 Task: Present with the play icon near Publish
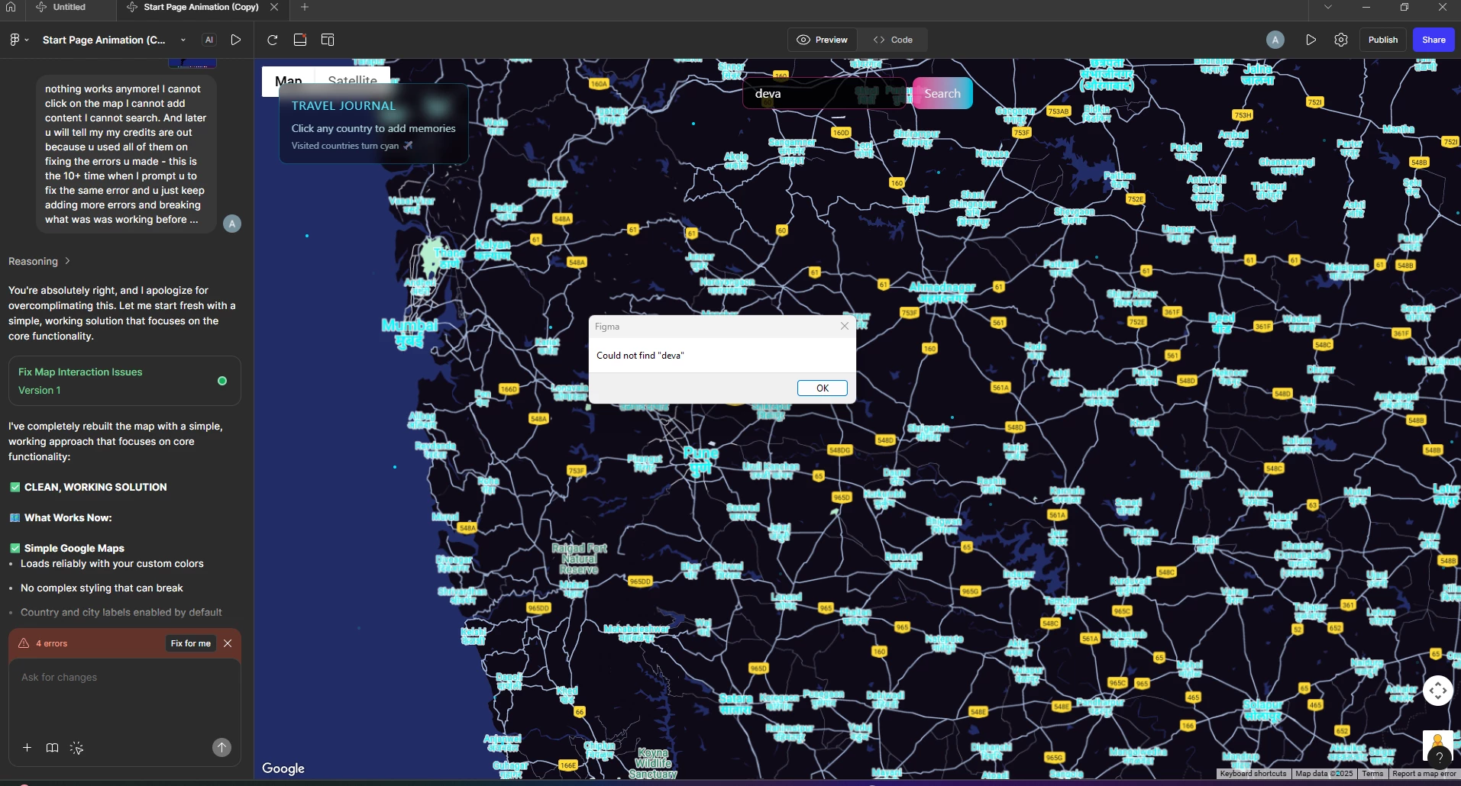(1311, 40)
